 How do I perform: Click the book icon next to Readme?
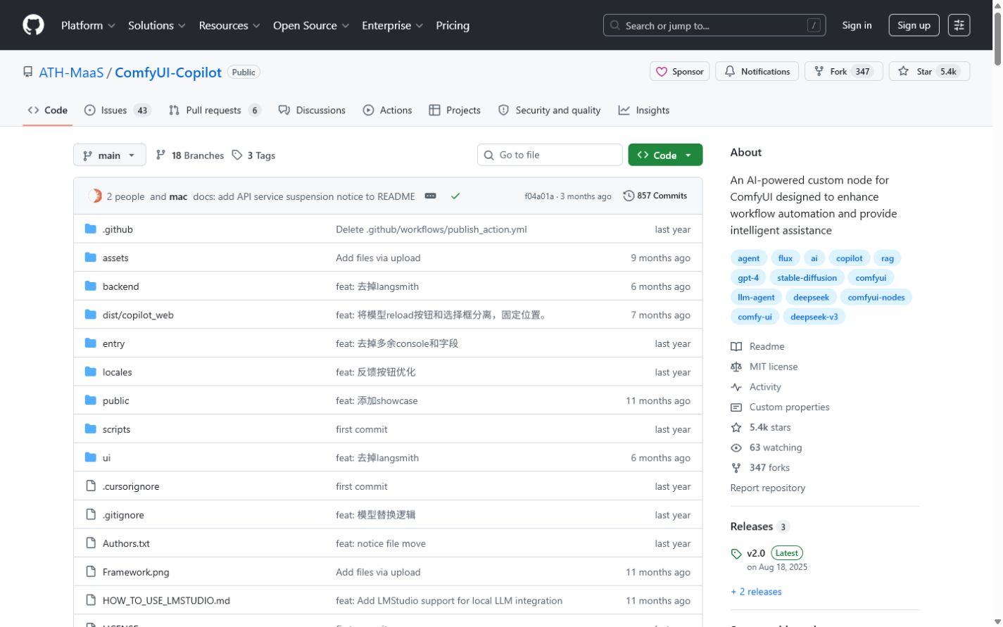click(736, 346)
